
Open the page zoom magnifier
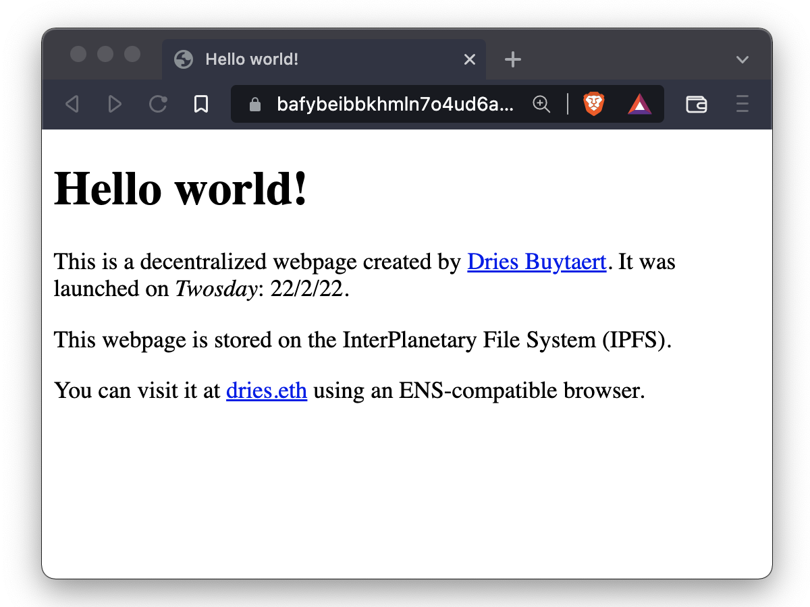[x=541, y=105]
